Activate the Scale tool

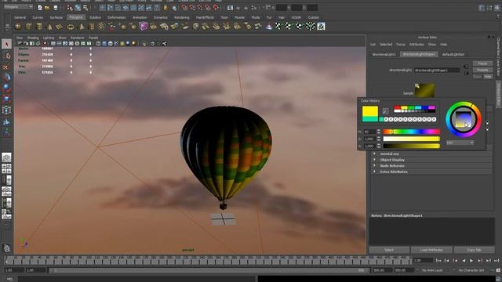[6, 99]
